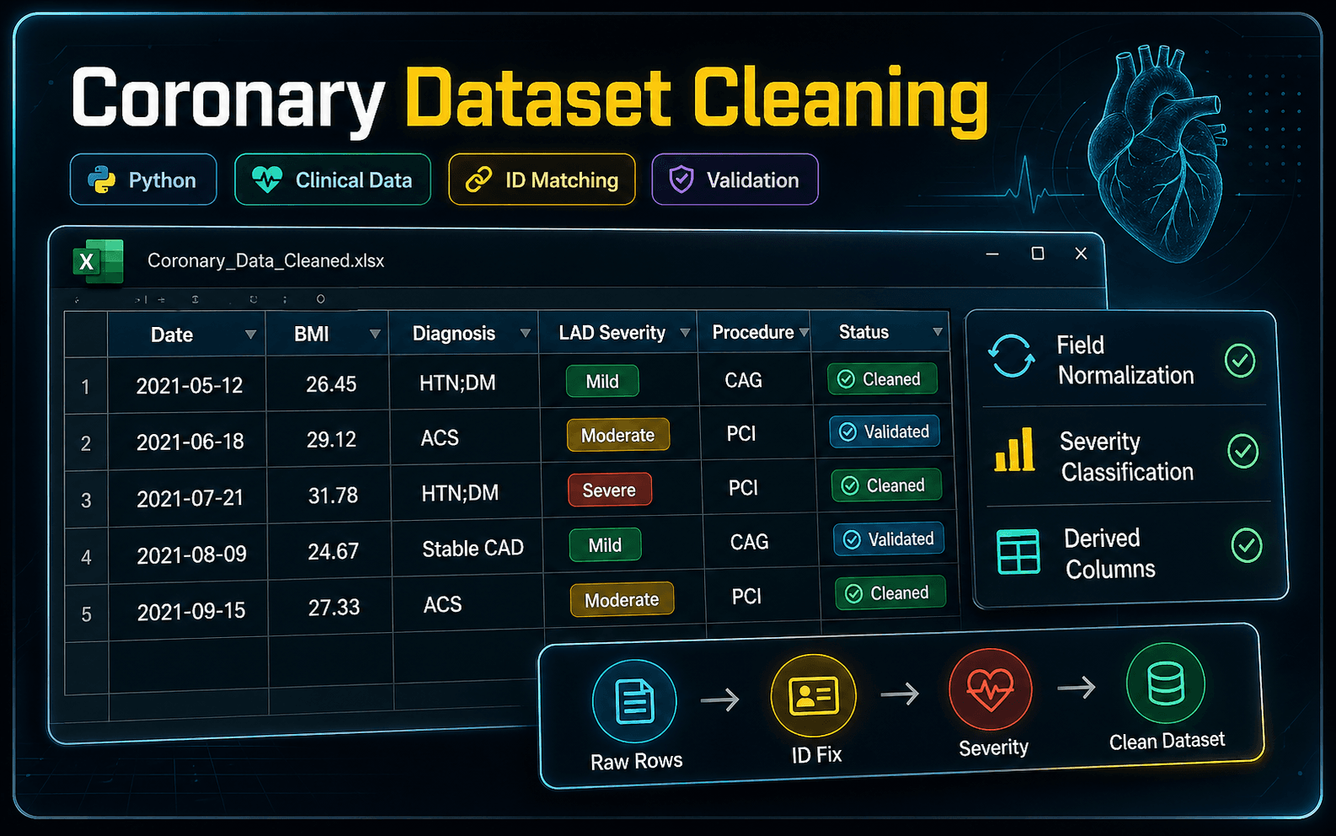Click the Validated status in row 2
1336x836 pixels.
[884, 431]
